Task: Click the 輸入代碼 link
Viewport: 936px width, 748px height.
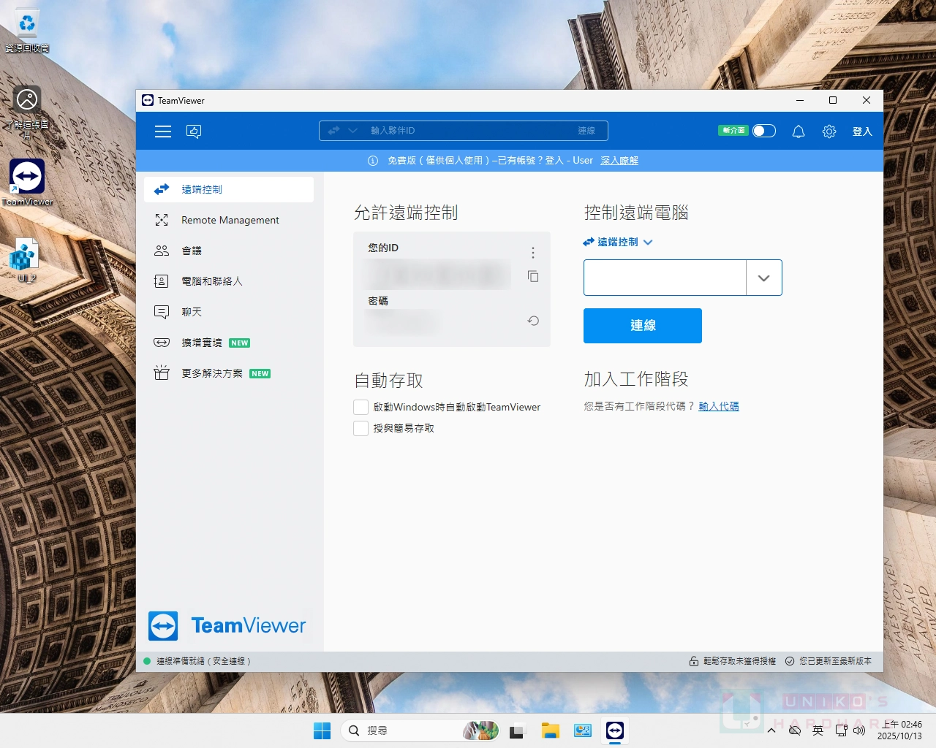Action: coord(718,406)
